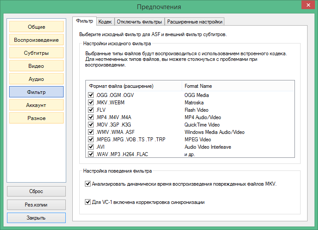Select the Flash Video format name
This screenshot has height=230, width=318.
click(196, 110)
